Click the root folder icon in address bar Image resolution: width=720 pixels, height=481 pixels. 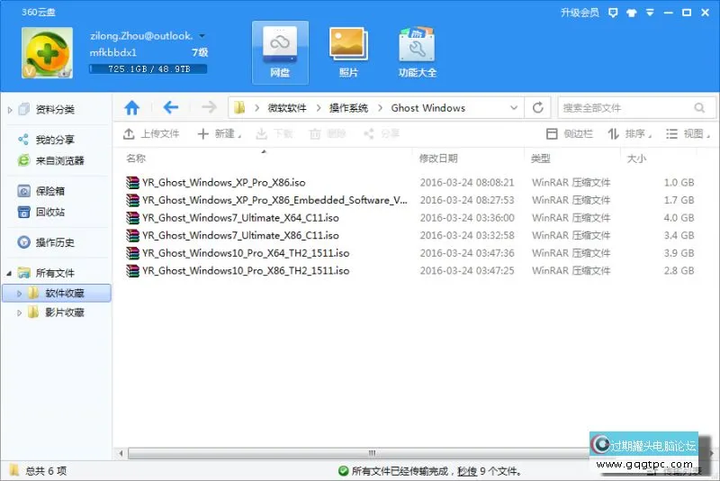[239, 108]
